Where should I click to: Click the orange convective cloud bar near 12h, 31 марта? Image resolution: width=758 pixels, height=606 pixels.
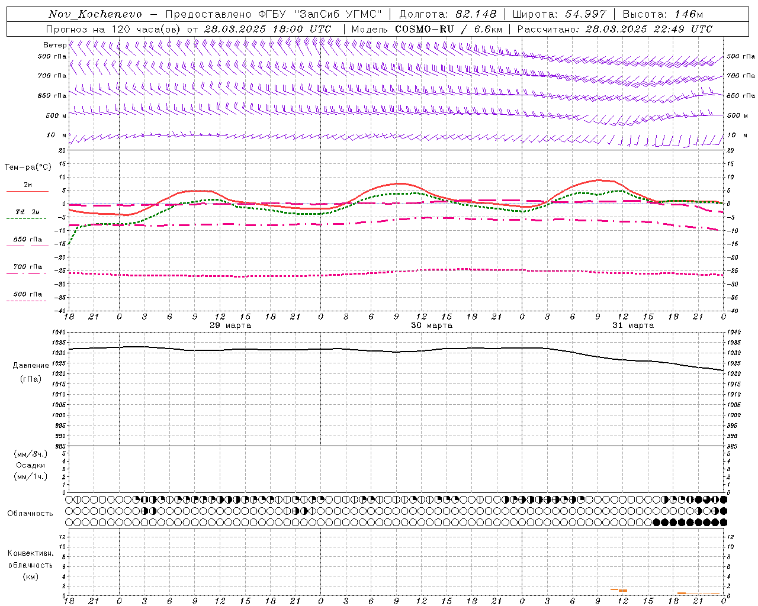(x=622, y=591)
